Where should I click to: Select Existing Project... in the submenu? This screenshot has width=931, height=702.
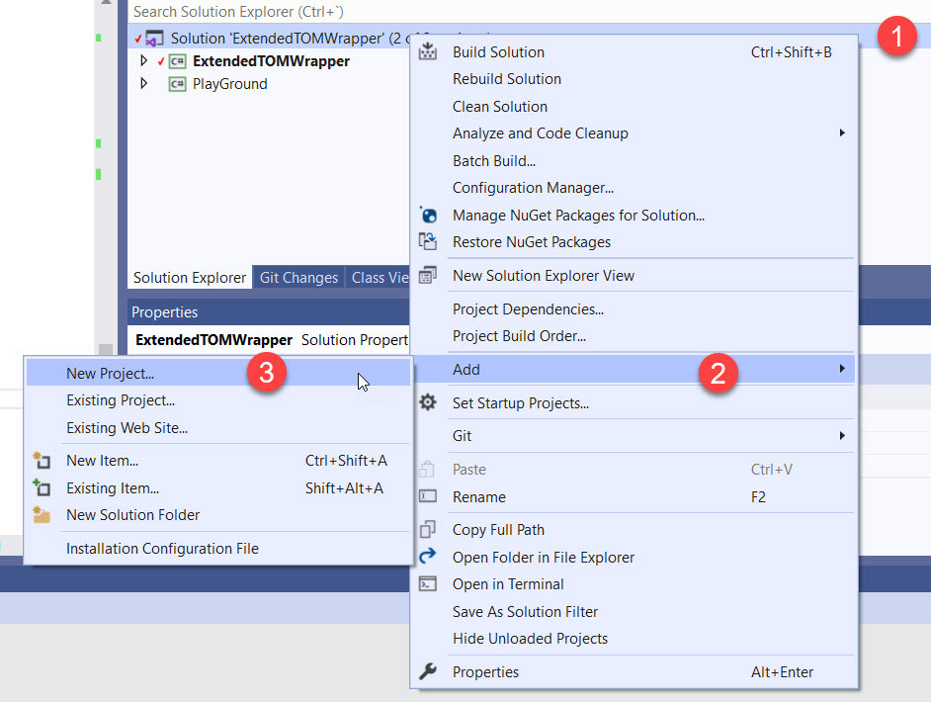120,400
